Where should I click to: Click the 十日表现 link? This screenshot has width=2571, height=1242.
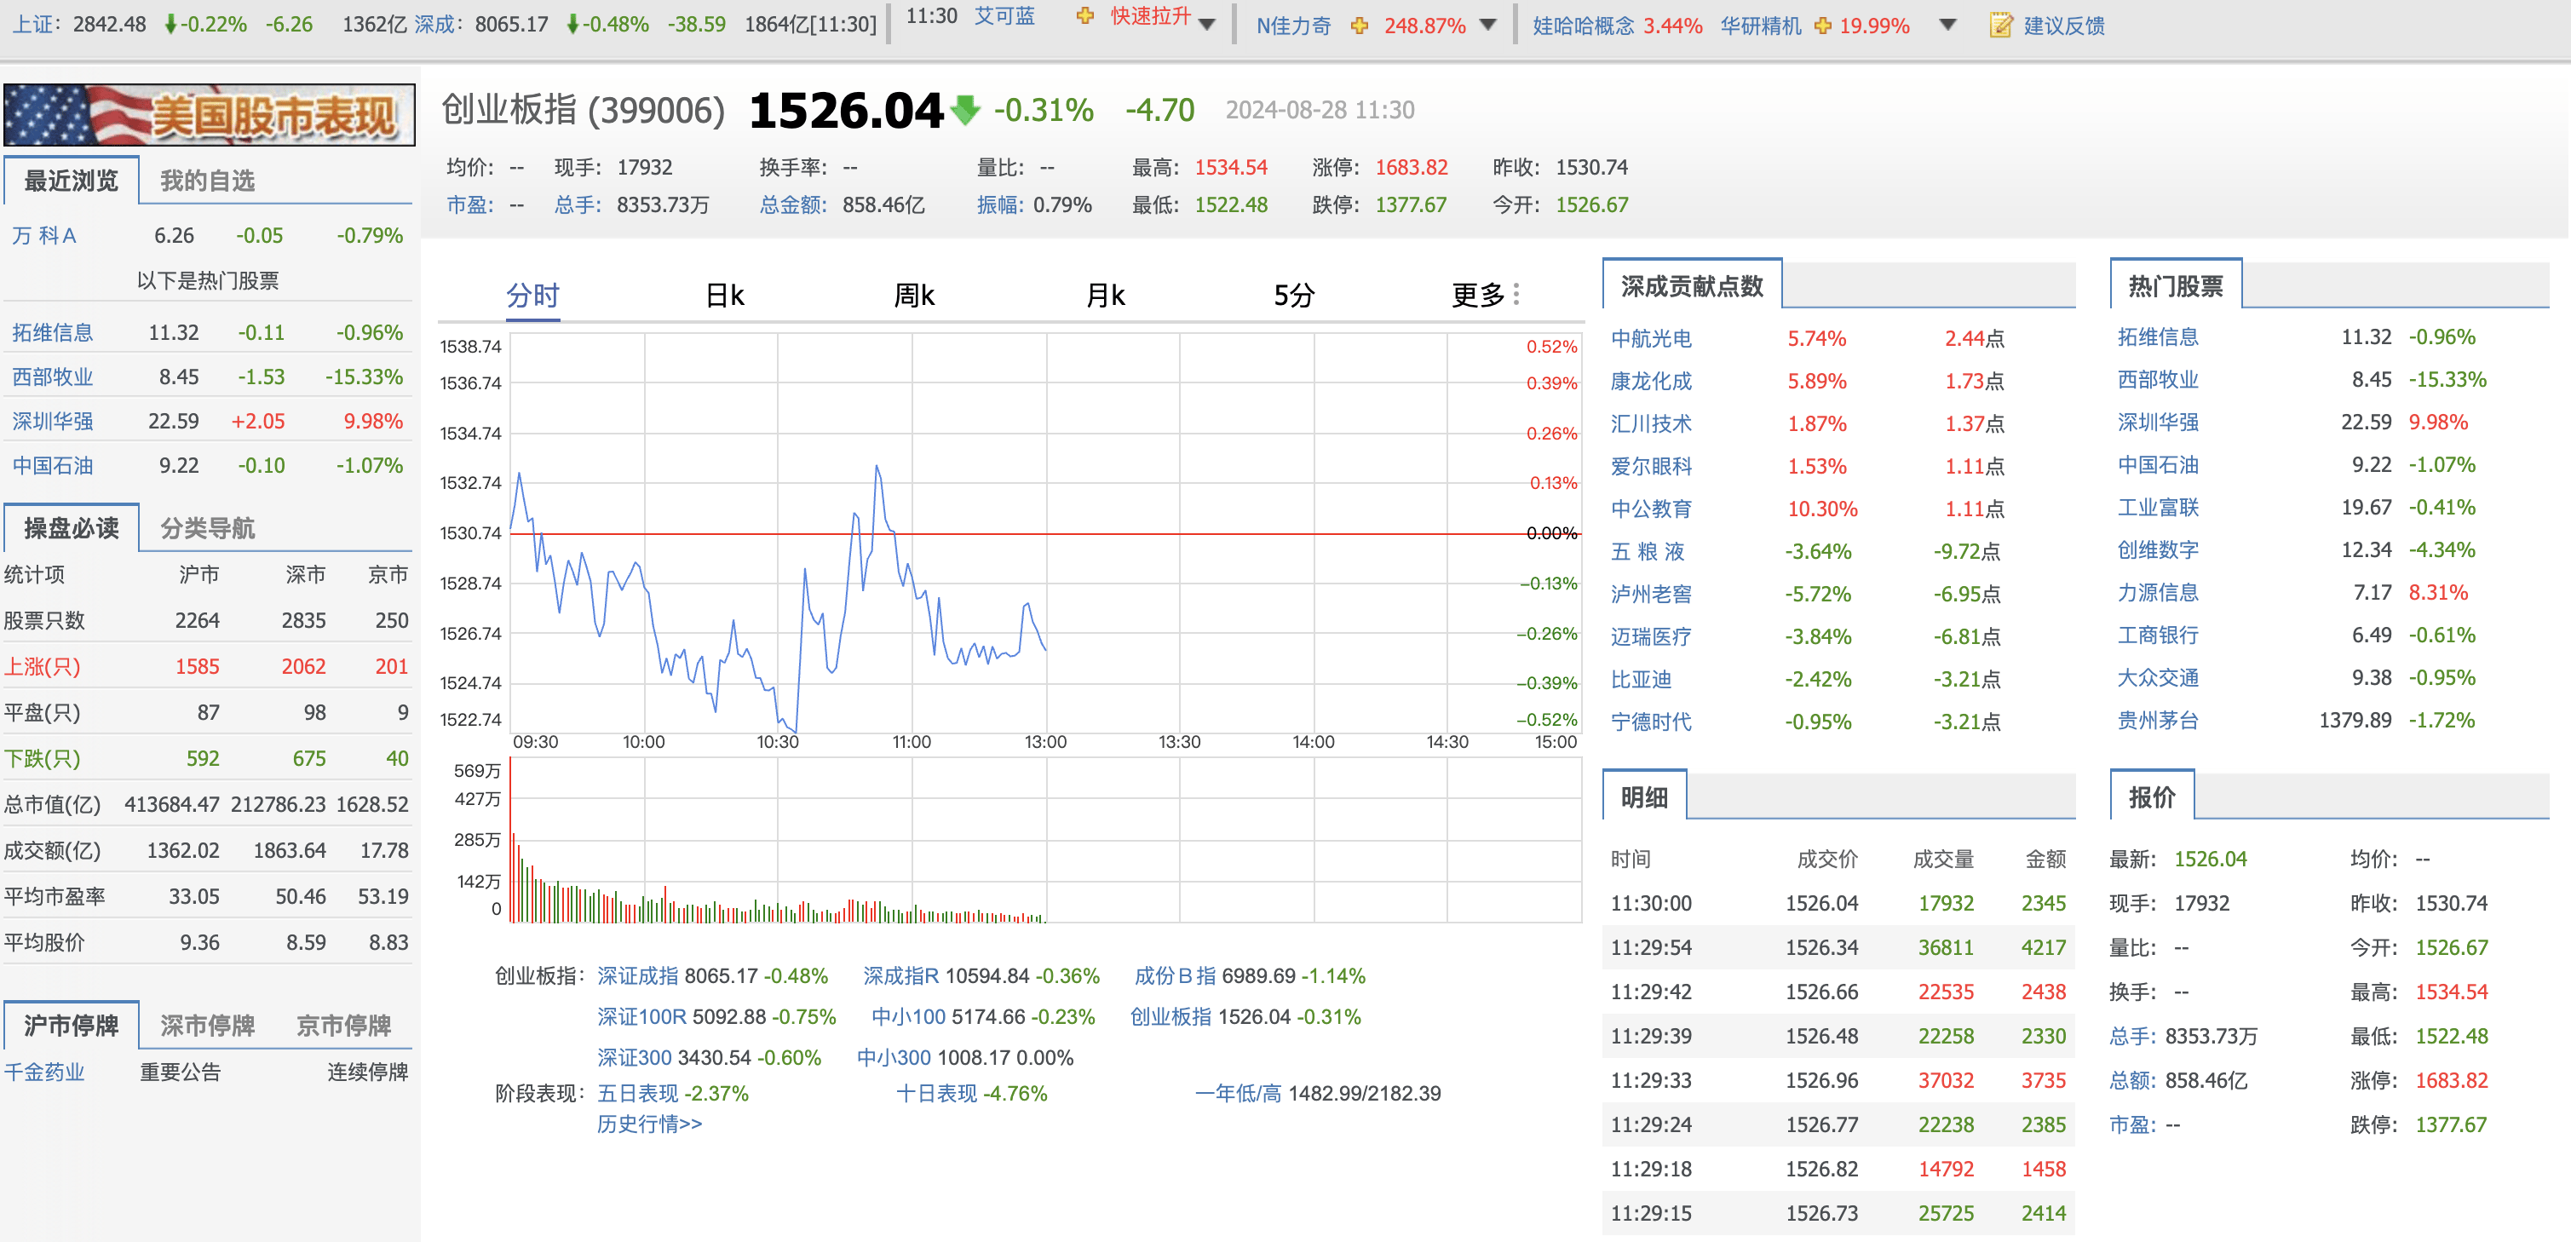pyautogui.click(x=936, y=1093)
